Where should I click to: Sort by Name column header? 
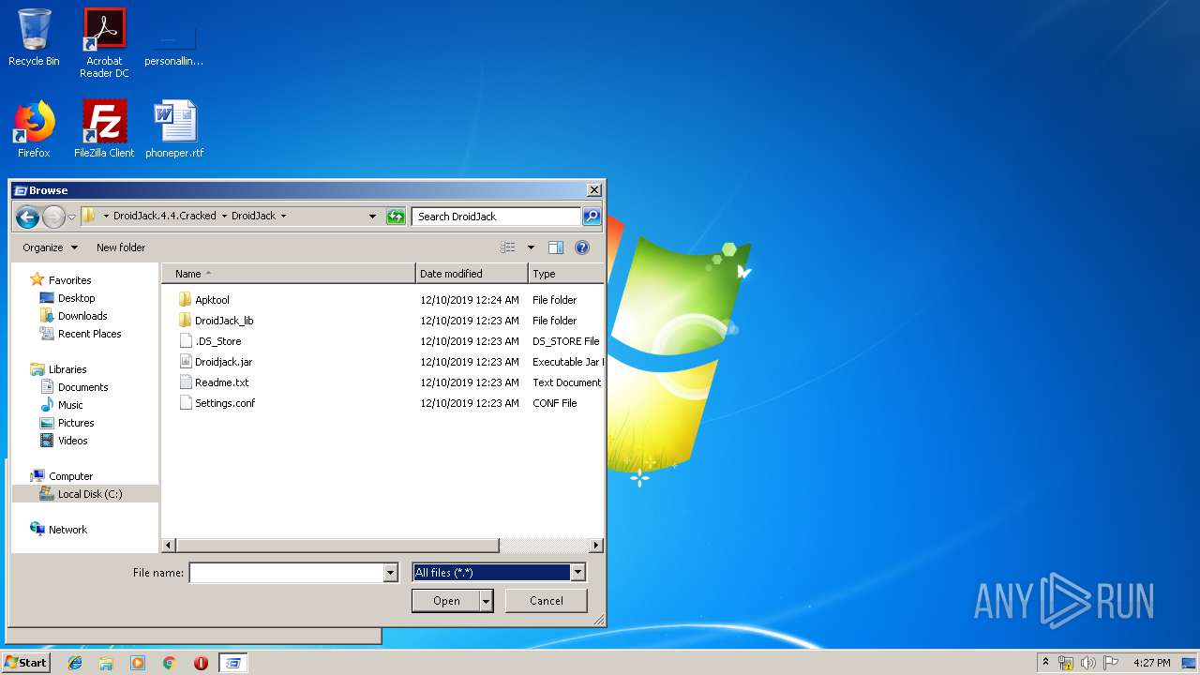[289, 274]
